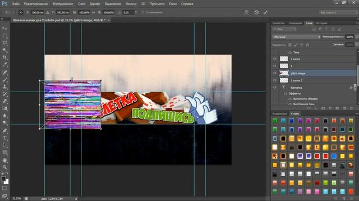Select the Hand tool
The width and height of the screenshot is (359, 201).
coord(4,160)
